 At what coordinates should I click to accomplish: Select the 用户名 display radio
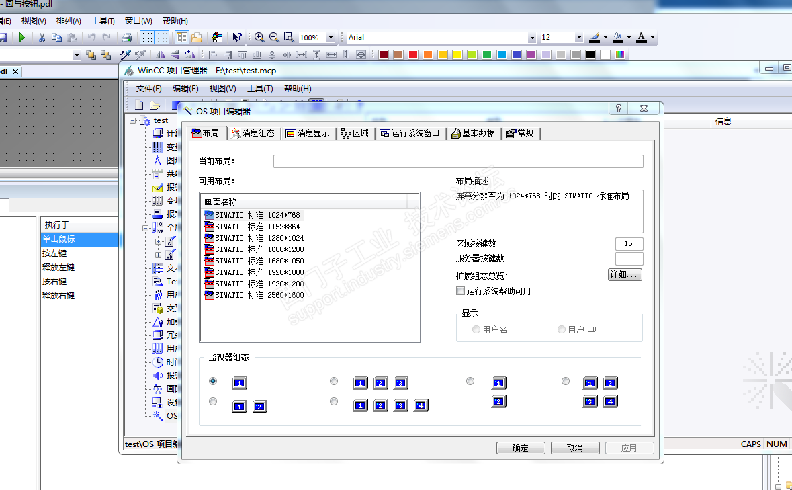coord(476,329)
